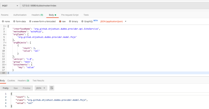Select the binary body option

[73, 21]
